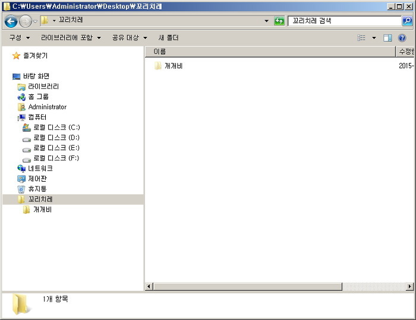416x320 pixels.
Task: Click the 네트워크 icon
Action: 21,169
